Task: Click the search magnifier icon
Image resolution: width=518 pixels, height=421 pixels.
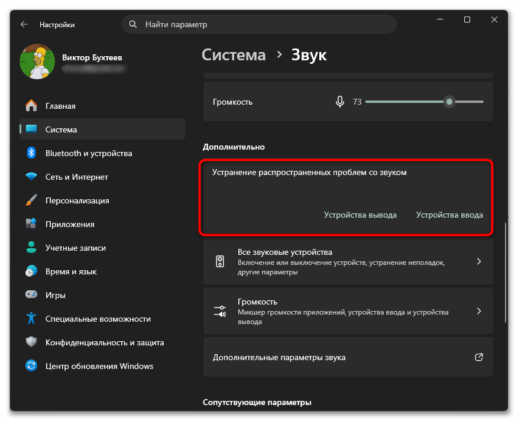Action: [133, 24]
